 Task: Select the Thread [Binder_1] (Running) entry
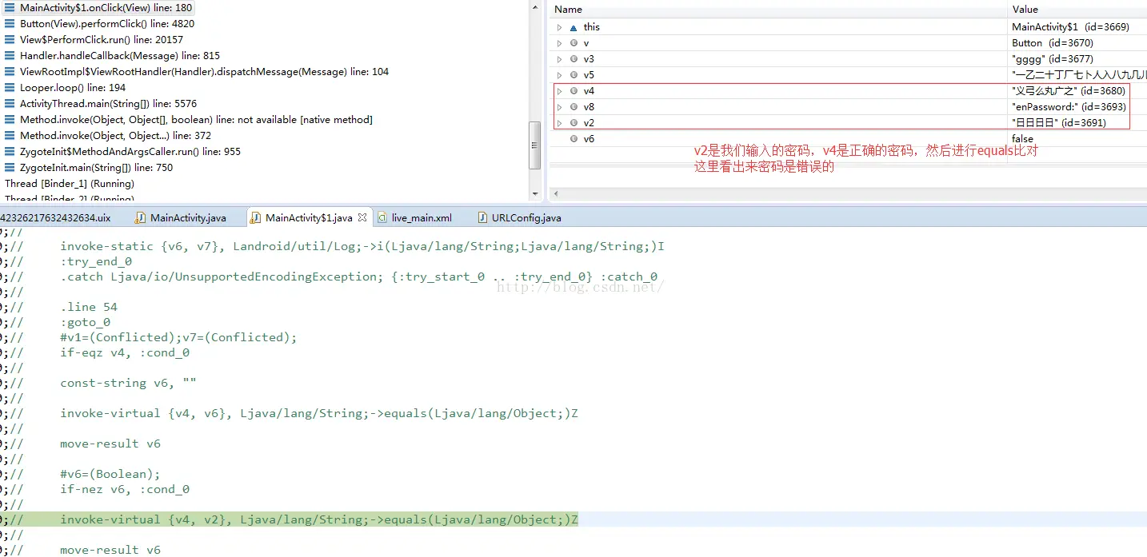(x=70, y=184)
